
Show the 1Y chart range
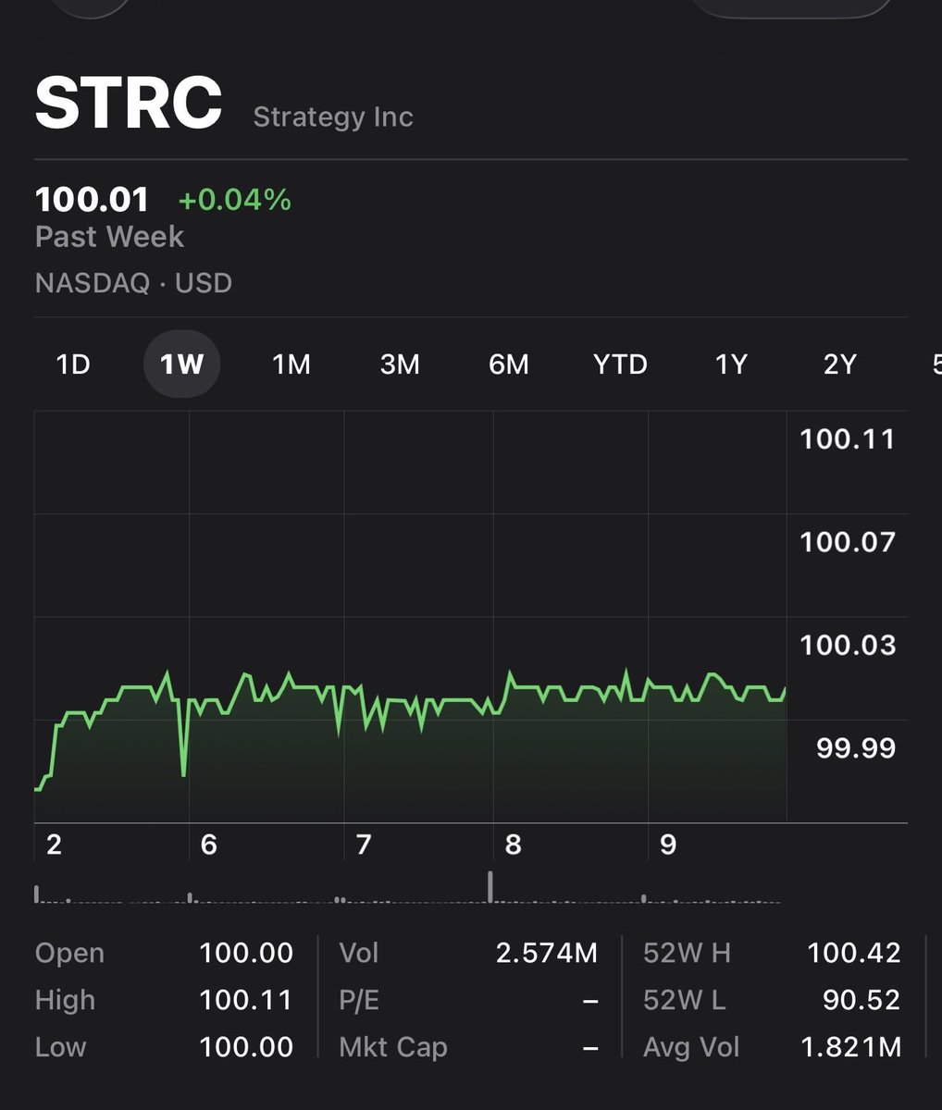pyautogui.click(x=731, y=364)
